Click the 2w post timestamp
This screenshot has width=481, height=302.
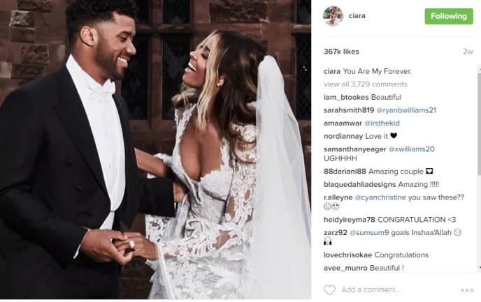pos(468,52)
